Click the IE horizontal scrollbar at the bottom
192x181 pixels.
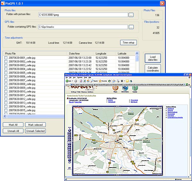[127, 177]
